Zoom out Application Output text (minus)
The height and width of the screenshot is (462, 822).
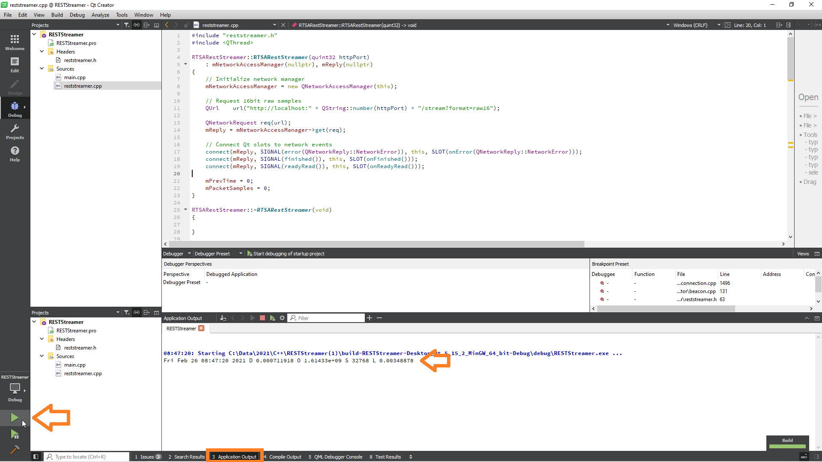click(x=379, y=318)
